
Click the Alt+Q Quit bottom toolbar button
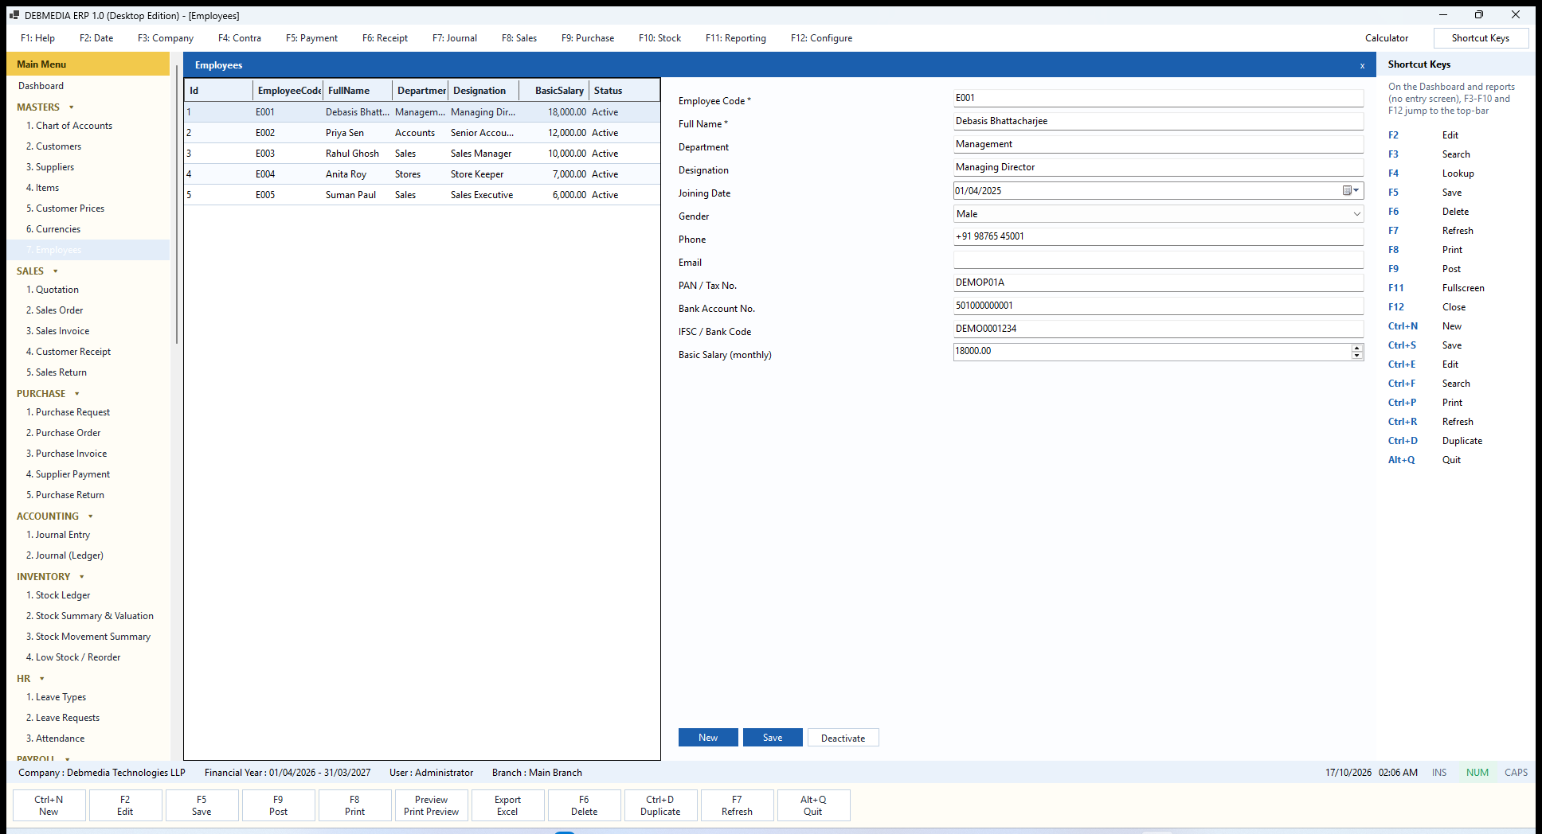point(813,805)
